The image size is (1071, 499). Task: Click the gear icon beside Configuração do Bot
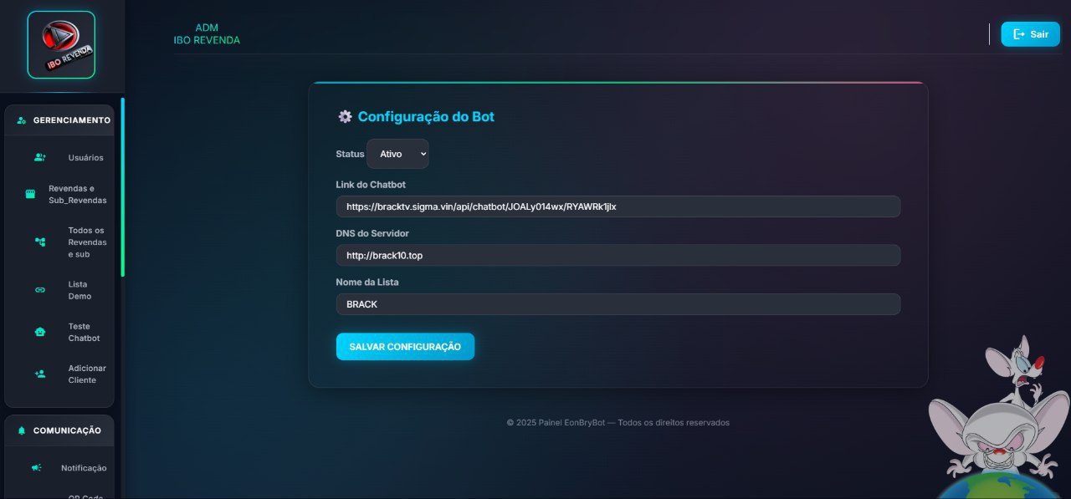tap(345, 117)
